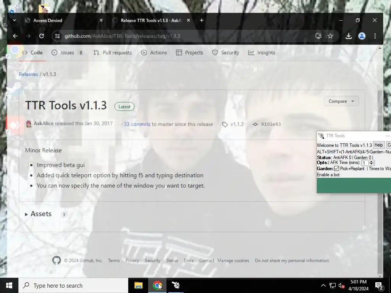Viewport: 391px width, 293px height.
Task: Open Docs footer link
Action: [189, 261]
